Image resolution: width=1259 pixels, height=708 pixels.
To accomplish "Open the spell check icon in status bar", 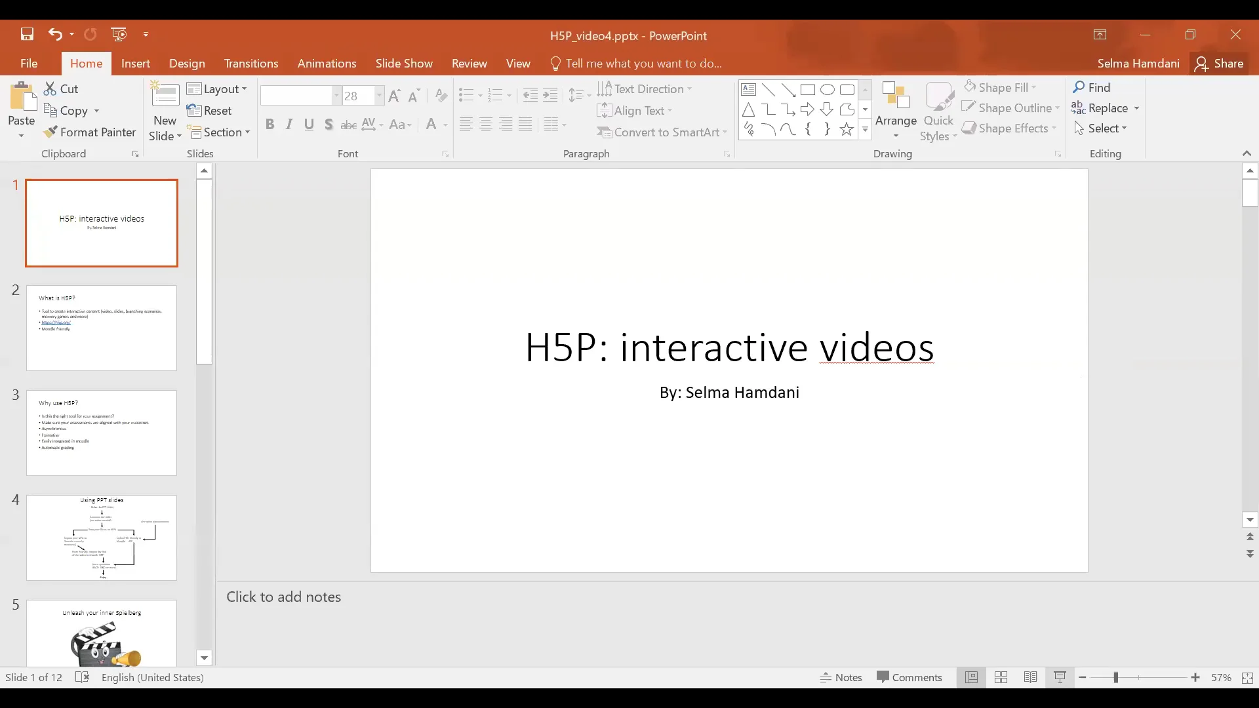I will 82,677.
